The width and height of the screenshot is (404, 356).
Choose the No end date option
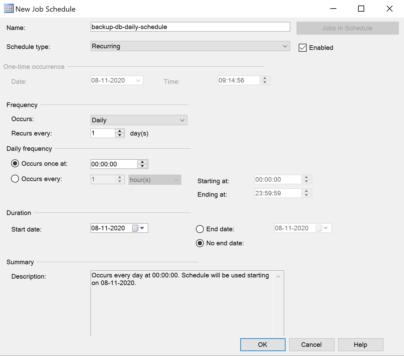(x=200, y=243)
